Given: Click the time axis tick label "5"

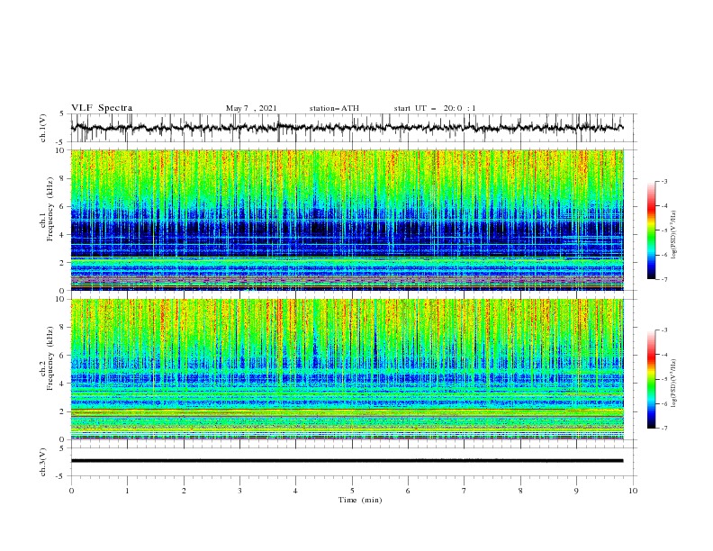Looking at the screenshot, I should click(352, 491).
